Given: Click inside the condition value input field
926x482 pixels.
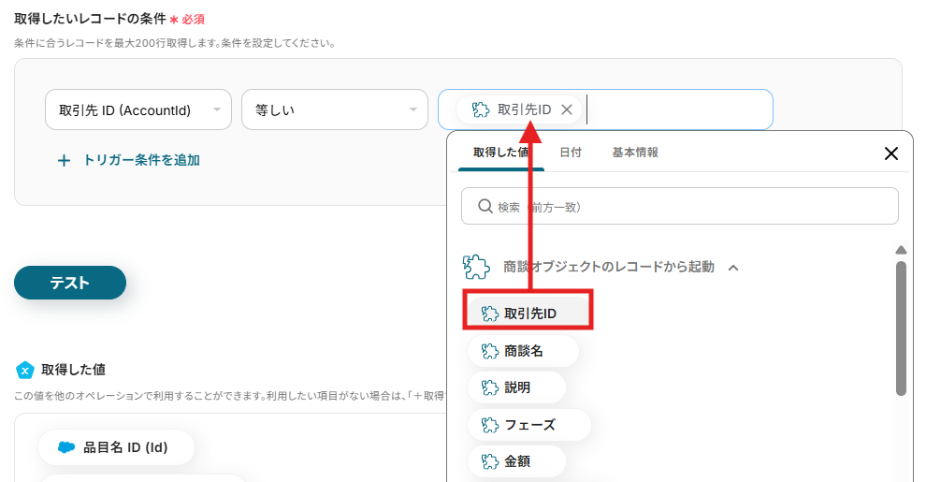Looking at the screenshot, I should 605,110.
